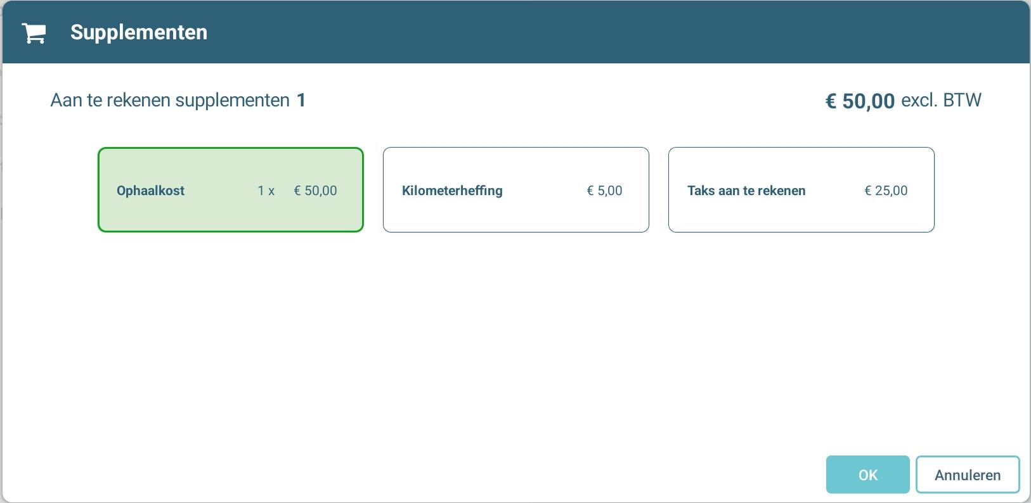
Task: Click the € 5,00 Kilometerheffing price
Action: (605, 191)
